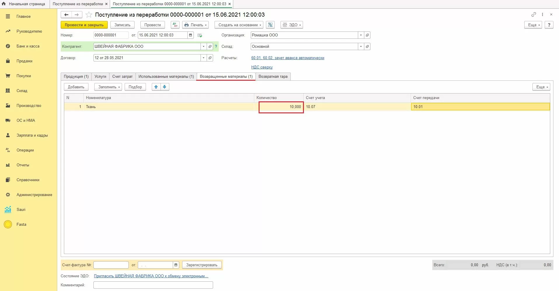Switch to Продукция (1) tab
The width and height of the screenshot is (559, 291).
[76, 76]
